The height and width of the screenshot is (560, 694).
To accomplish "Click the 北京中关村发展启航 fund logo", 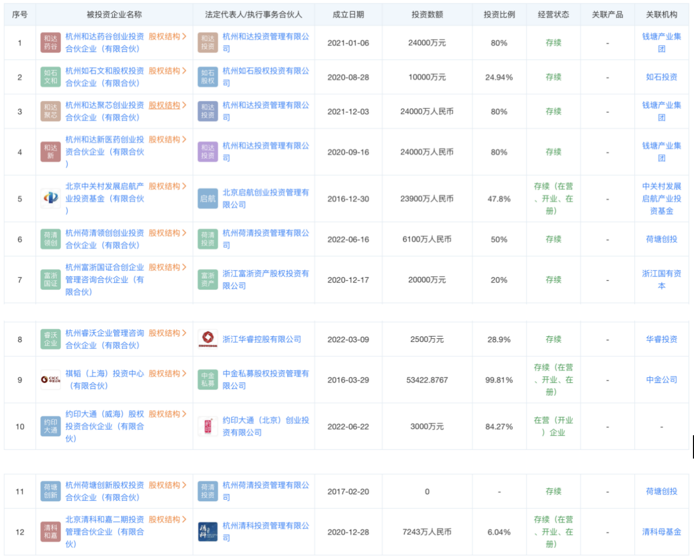I will [51, 198].
